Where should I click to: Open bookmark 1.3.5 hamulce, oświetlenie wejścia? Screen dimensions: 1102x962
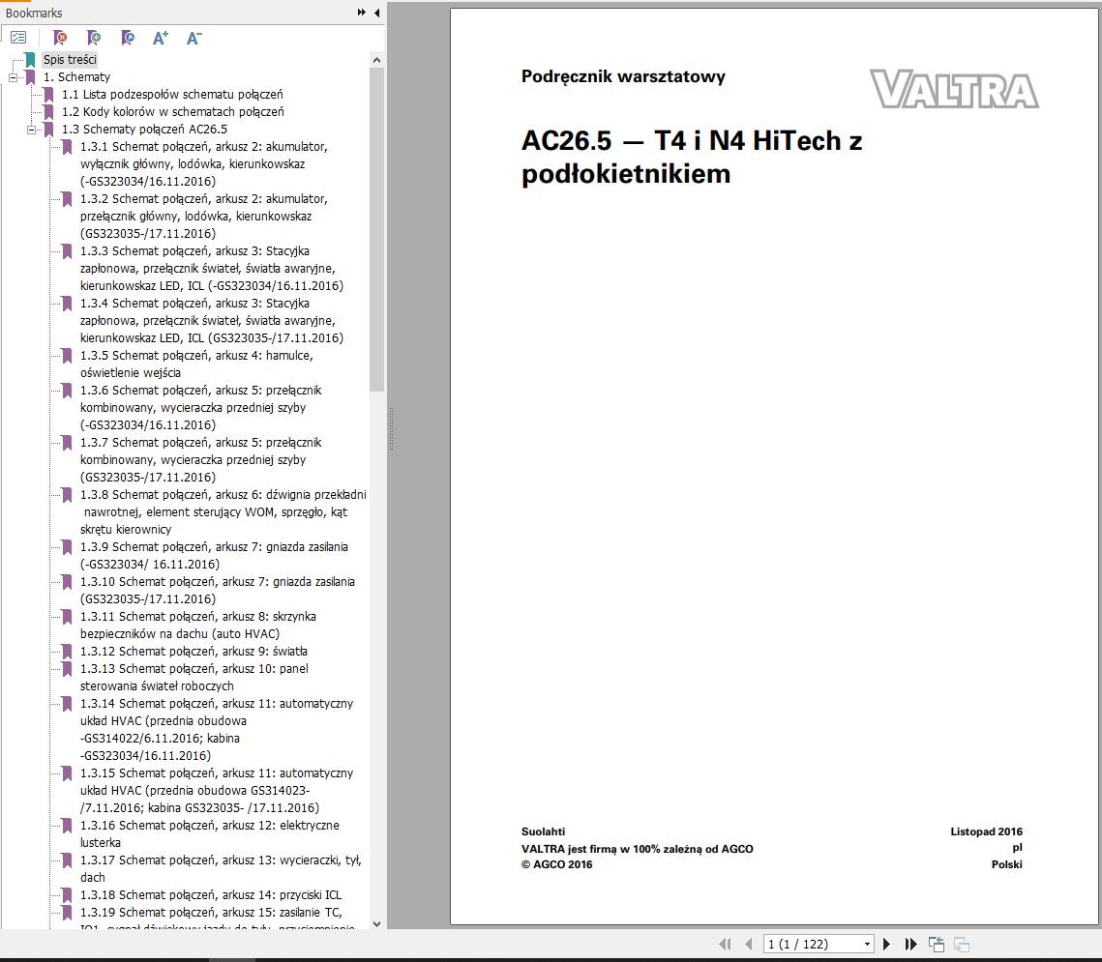[x=196, y=364]
